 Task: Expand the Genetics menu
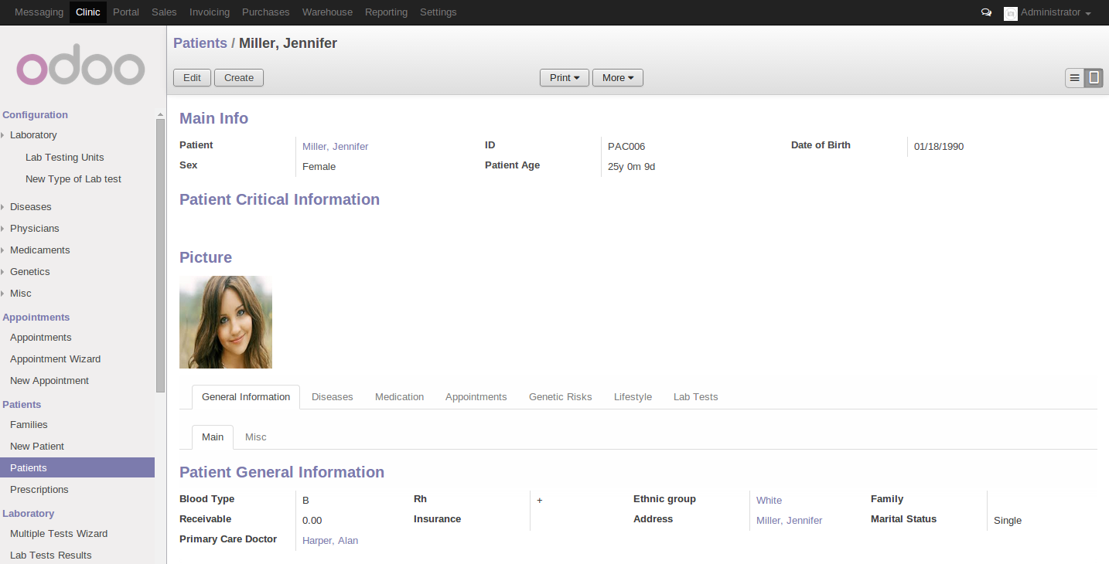30,272
